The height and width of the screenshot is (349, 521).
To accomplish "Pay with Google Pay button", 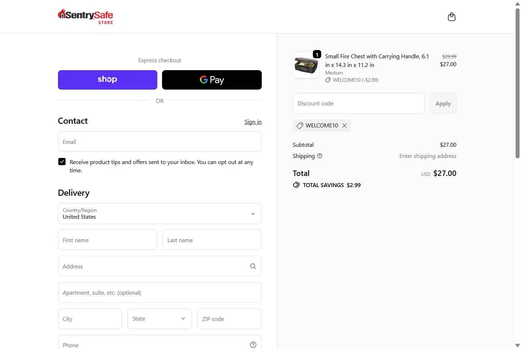I will coord(212,80).
